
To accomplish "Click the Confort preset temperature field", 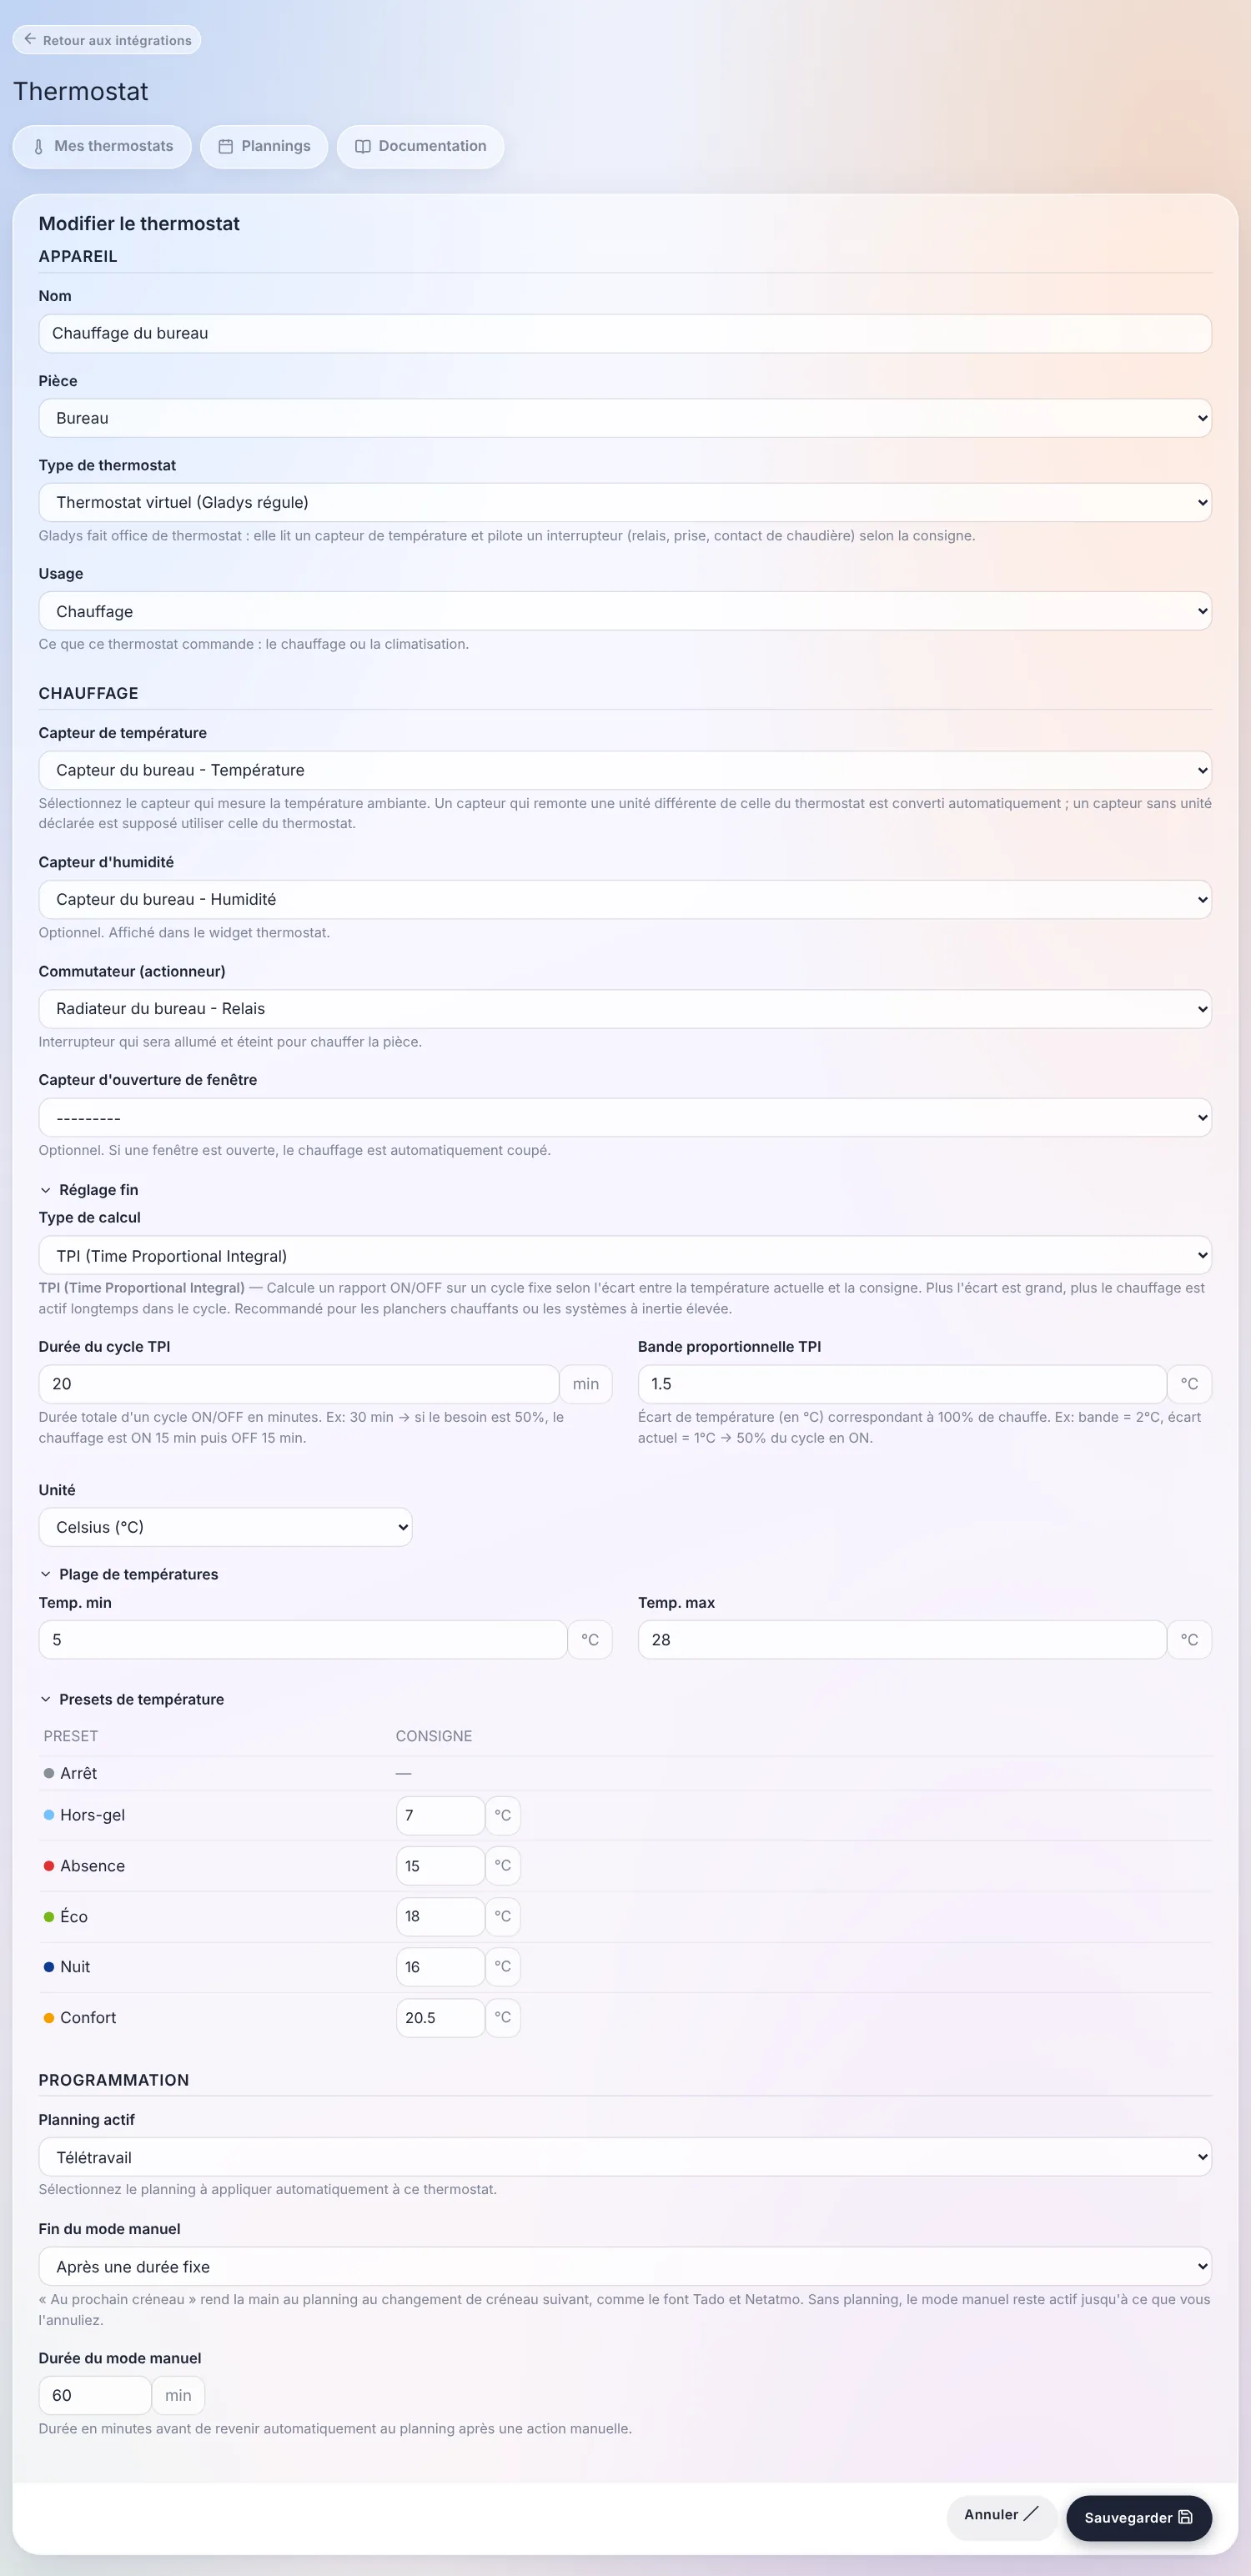I will (440, 2017).
